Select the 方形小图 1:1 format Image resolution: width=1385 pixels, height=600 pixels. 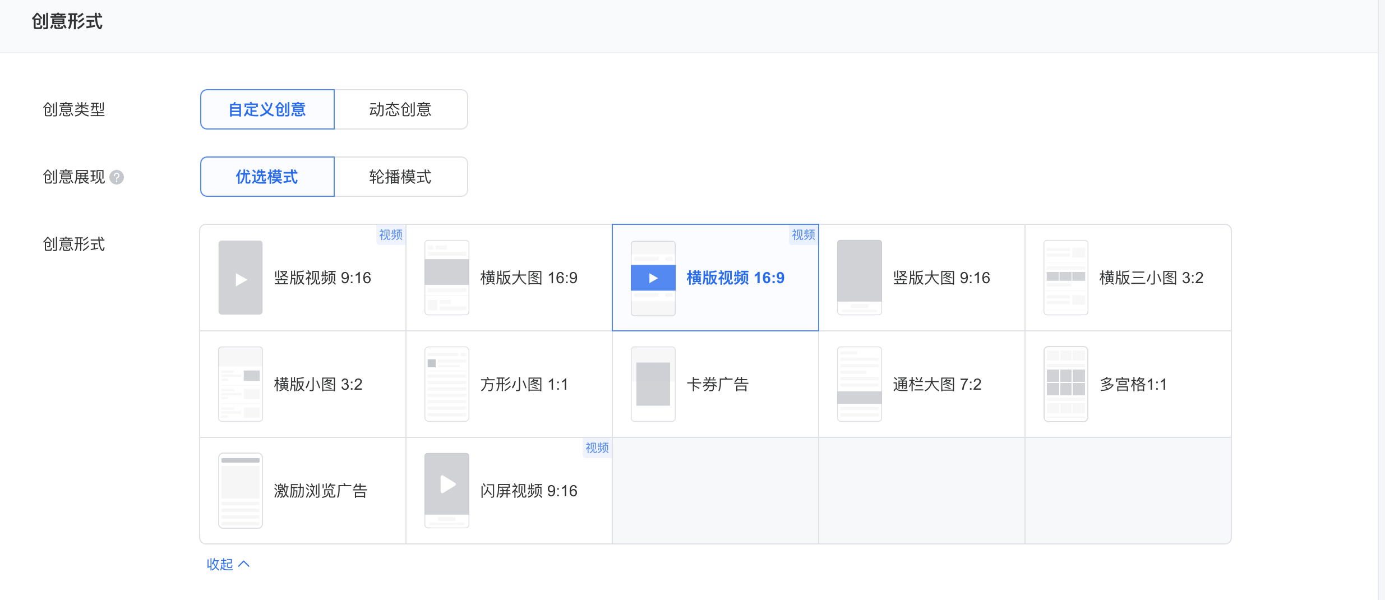point(524,384)
